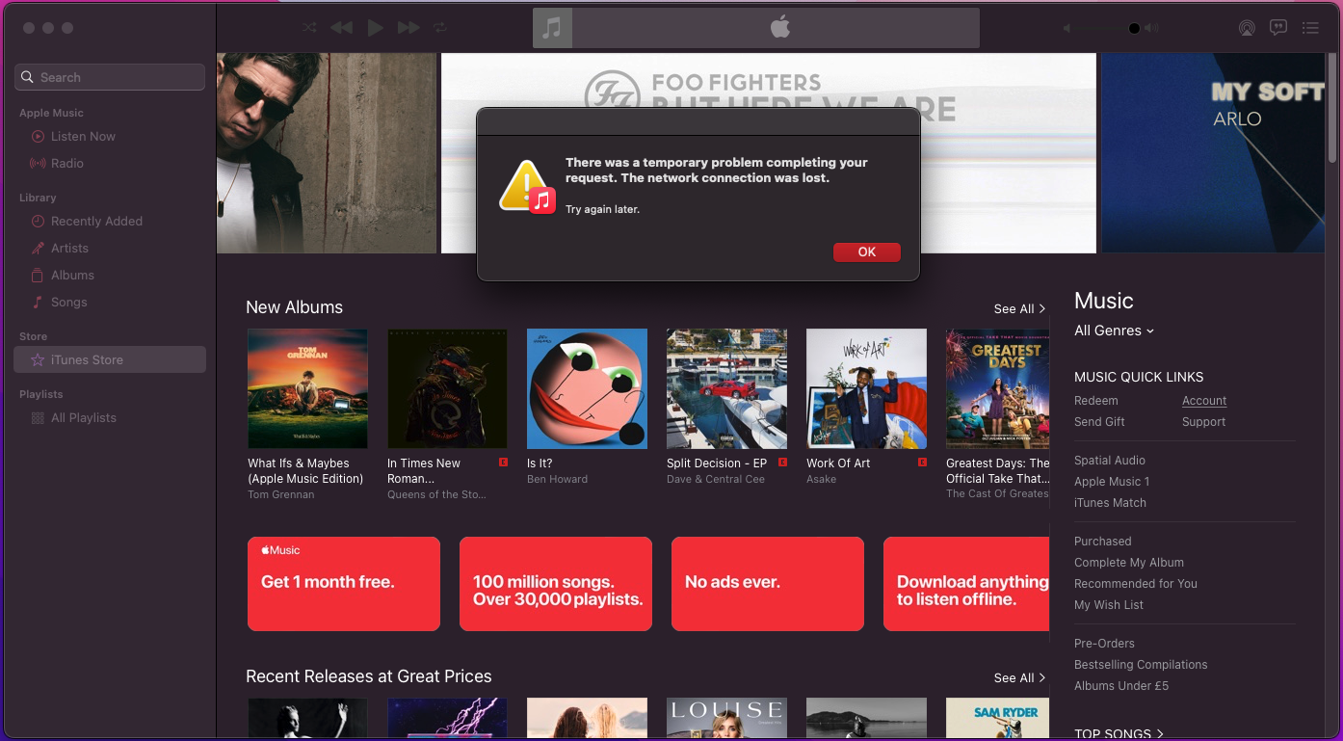This screenshot has height=741, width=1343.
Task: Skip to the previous track
Action: (x=341, y=28)
